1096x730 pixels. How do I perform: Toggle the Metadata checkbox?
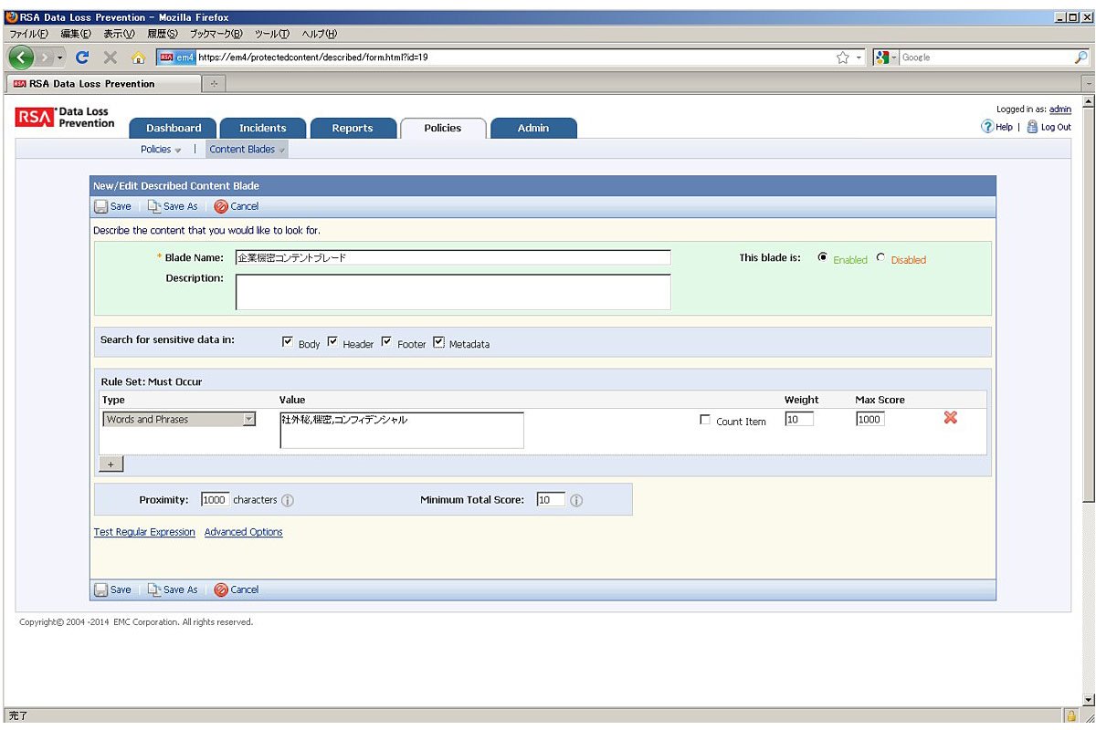438,343
